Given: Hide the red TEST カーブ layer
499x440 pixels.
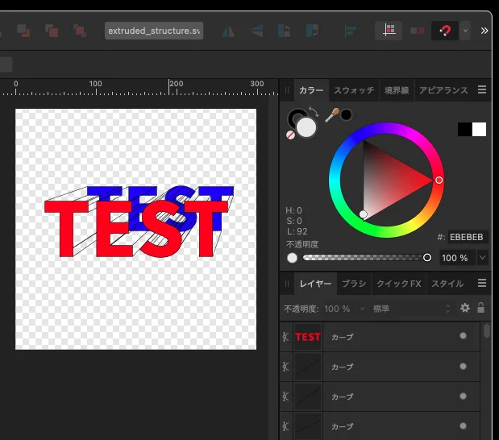Looking at the screenshot, I should coord(463,336).
